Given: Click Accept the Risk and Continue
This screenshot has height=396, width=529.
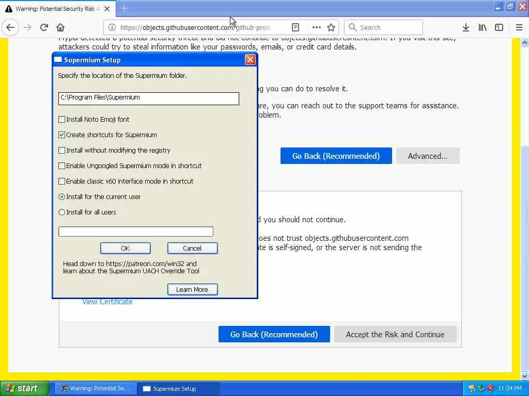Looking at the screenshot, I should (x=395, y=334).
